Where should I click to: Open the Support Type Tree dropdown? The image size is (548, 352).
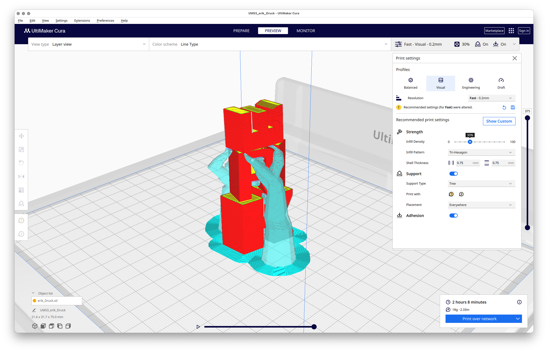point(481,184)
